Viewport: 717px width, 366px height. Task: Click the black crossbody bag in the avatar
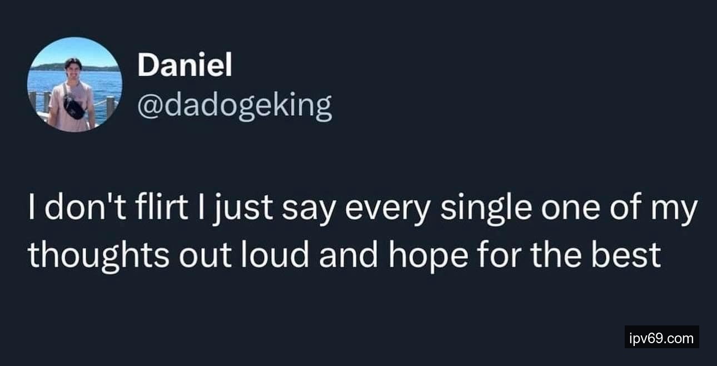(x=74, y=106)
